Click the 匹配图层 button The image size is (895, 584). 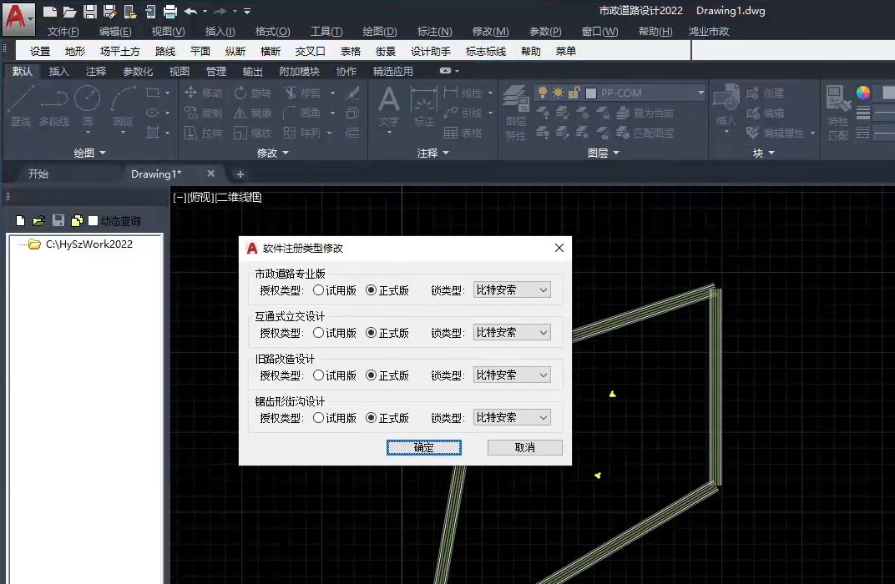pyautogui.click(x=645, y=133)
